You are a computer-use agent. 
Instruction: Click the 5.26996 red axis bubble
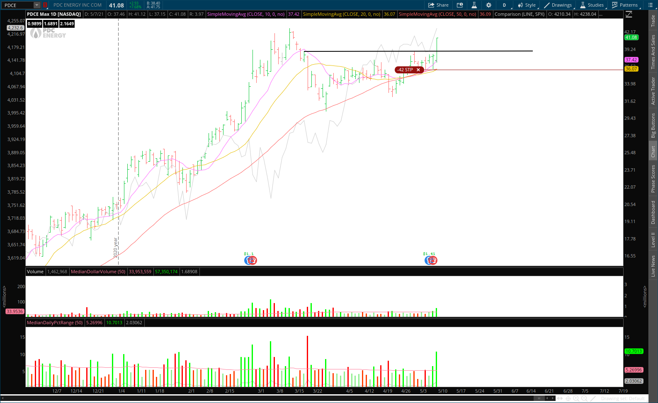click(634, 370)
